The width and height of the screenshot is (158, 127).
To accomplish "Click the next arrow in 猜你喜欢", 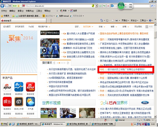I will point(68,63).
